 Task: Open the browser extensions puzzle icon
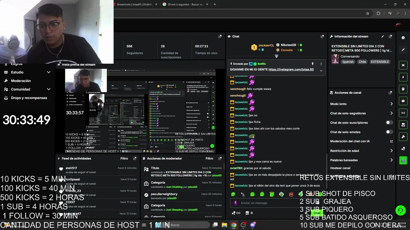379,13
